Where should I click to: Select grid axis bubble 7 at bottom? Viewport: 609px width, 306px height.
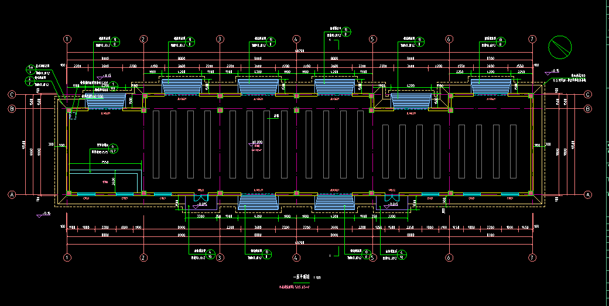tap(532, 257)
